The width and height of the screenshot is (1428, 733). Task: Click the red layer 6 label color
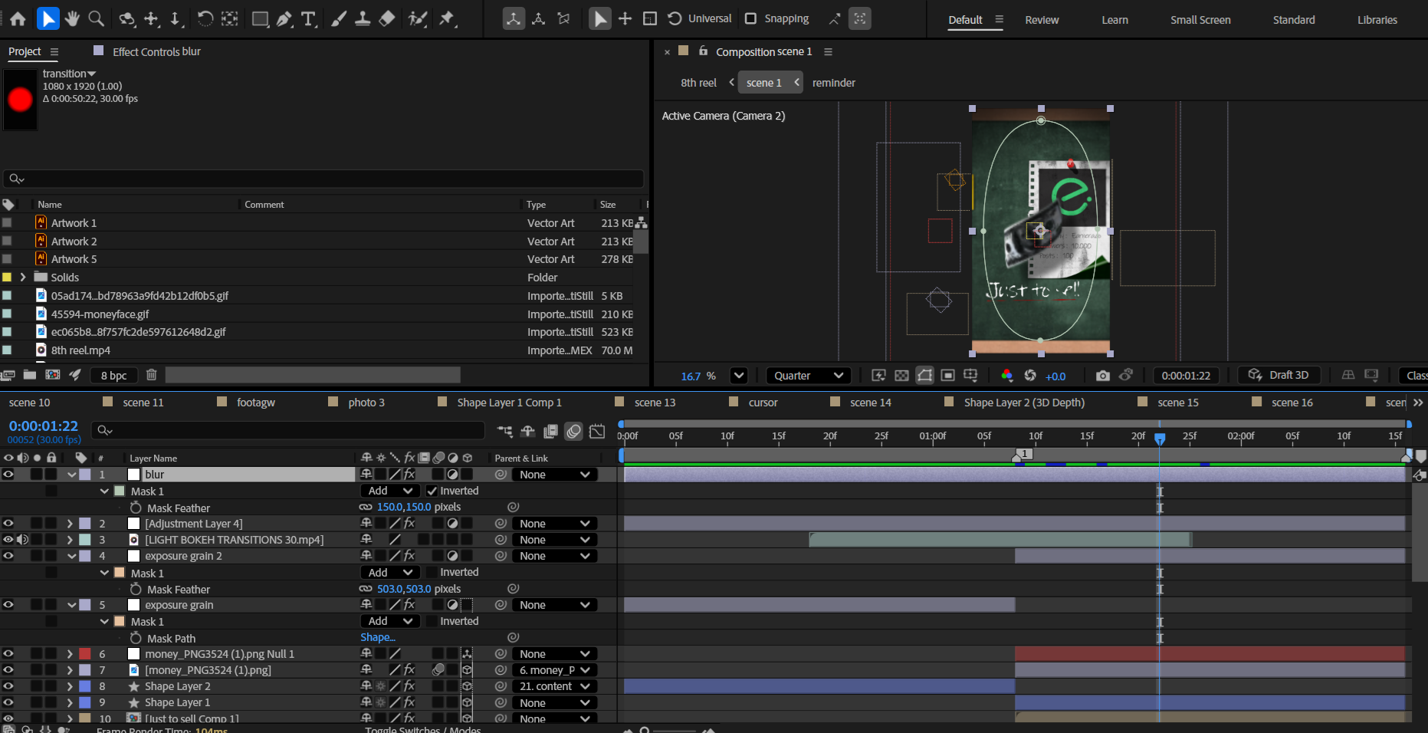click(85, 654)
